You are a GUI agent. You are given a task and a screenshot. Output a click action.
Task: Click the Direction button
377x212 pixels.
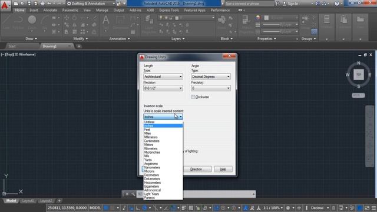pyautogui.click(x=197, y=169)
